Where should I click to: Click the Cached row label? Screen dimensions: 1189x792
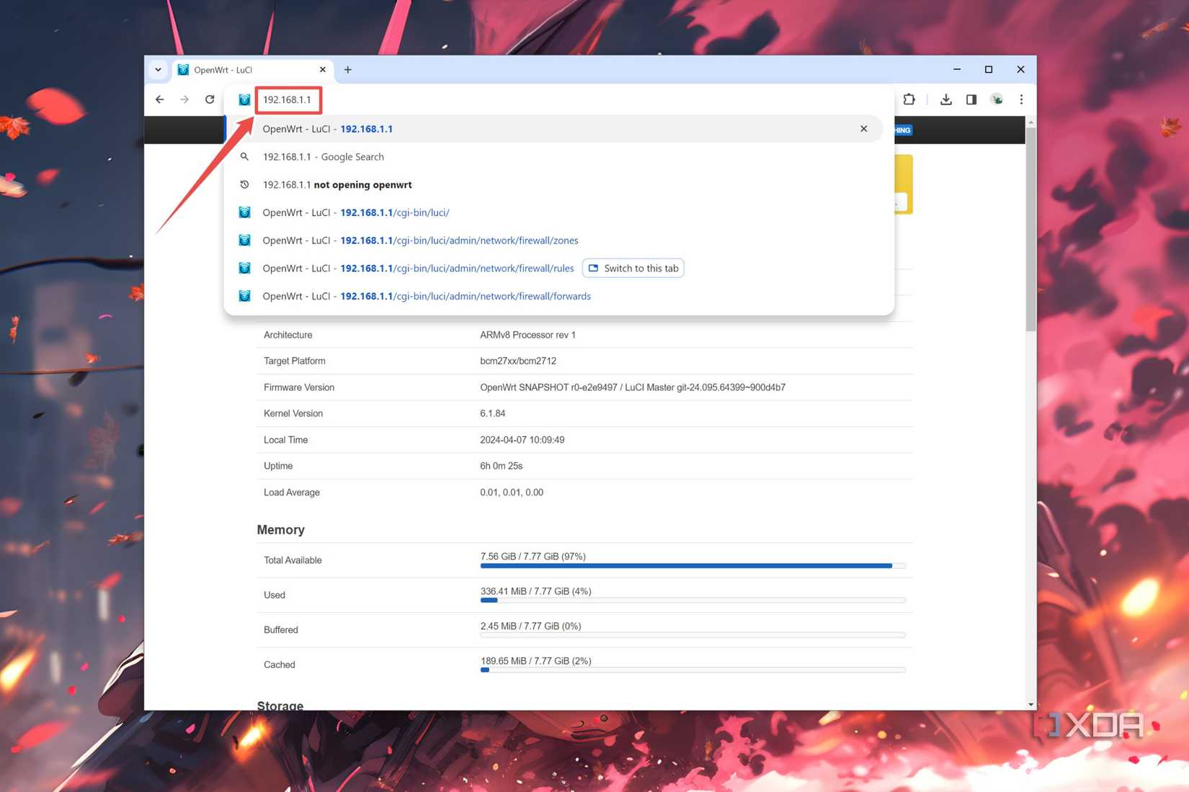280,665
